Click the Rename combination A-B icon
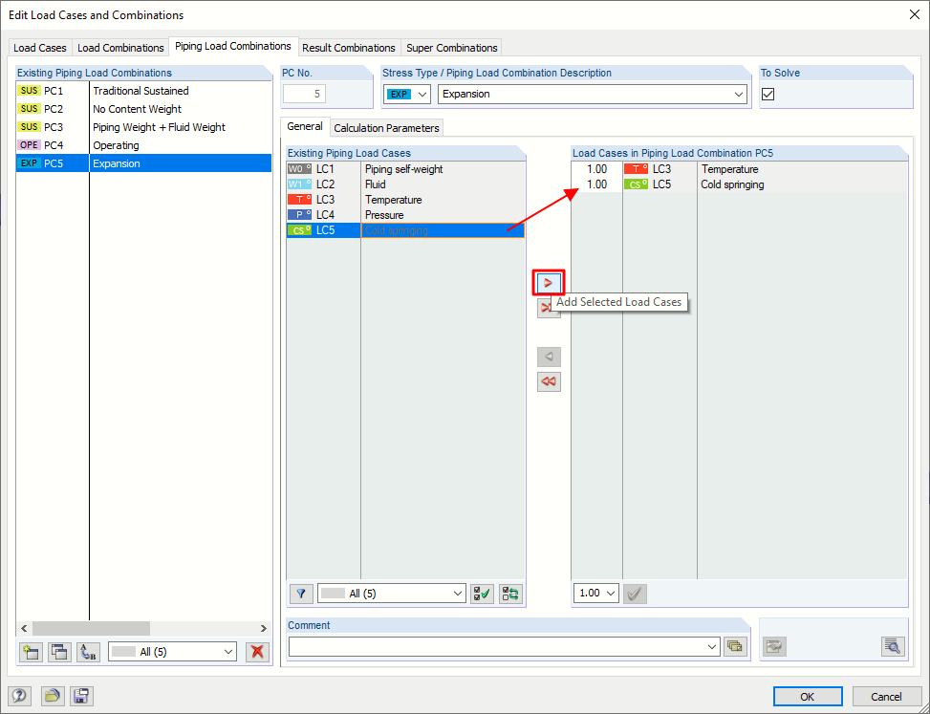Image resolution: width=930 pixels, height=714 pixels. pos(87,652)
